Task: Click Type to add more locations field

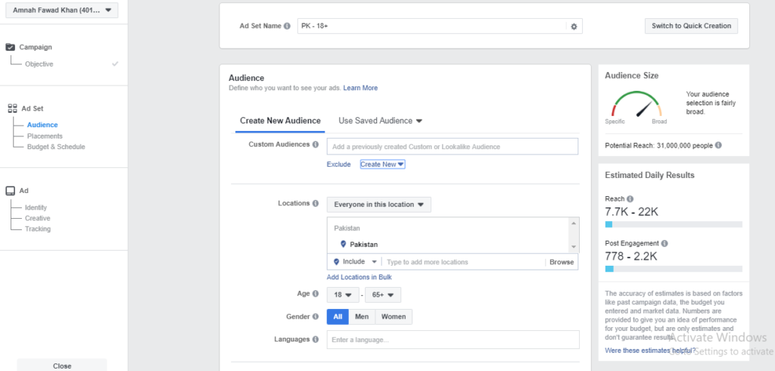Action: pos(465,262)
